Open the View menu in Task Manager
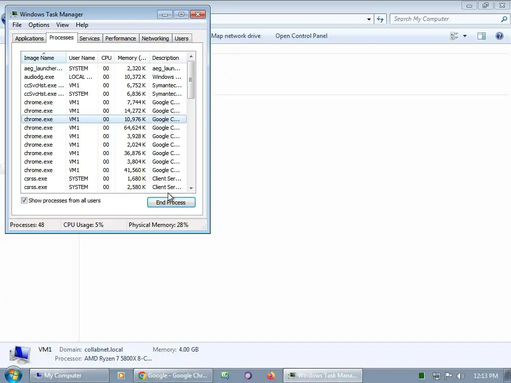 point(62,25)
